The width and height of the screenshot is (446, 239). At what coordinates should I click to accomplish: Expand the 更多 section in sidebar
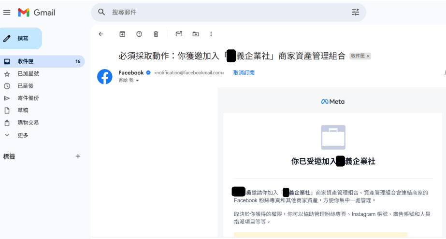[23, 135]
